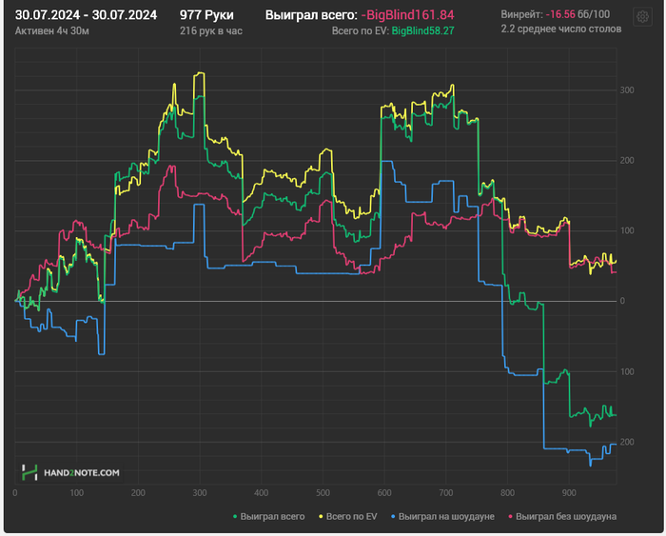
Task: Click the 500 mark on the x-axis
Action: [323, 493]
